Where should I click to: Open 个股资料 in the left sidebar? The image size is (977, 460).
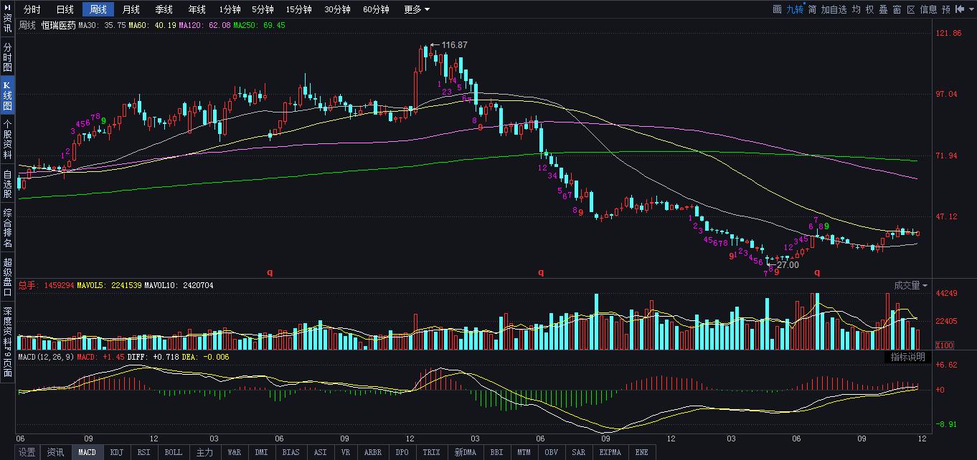7,140
